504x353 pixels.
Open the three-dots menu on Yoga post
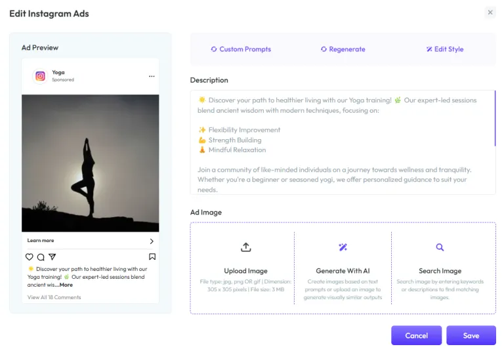(x=152, y=76)
